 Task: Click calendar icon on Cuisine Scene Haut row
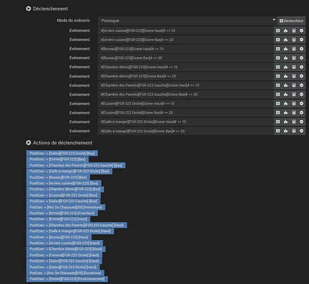pos(294,103)
